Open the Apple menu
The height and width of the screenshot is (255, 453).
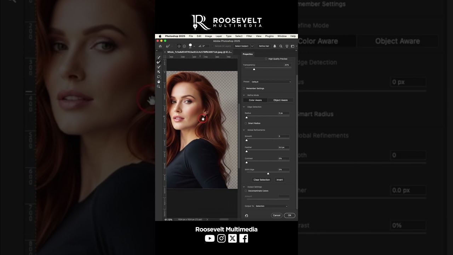[160, 36]
